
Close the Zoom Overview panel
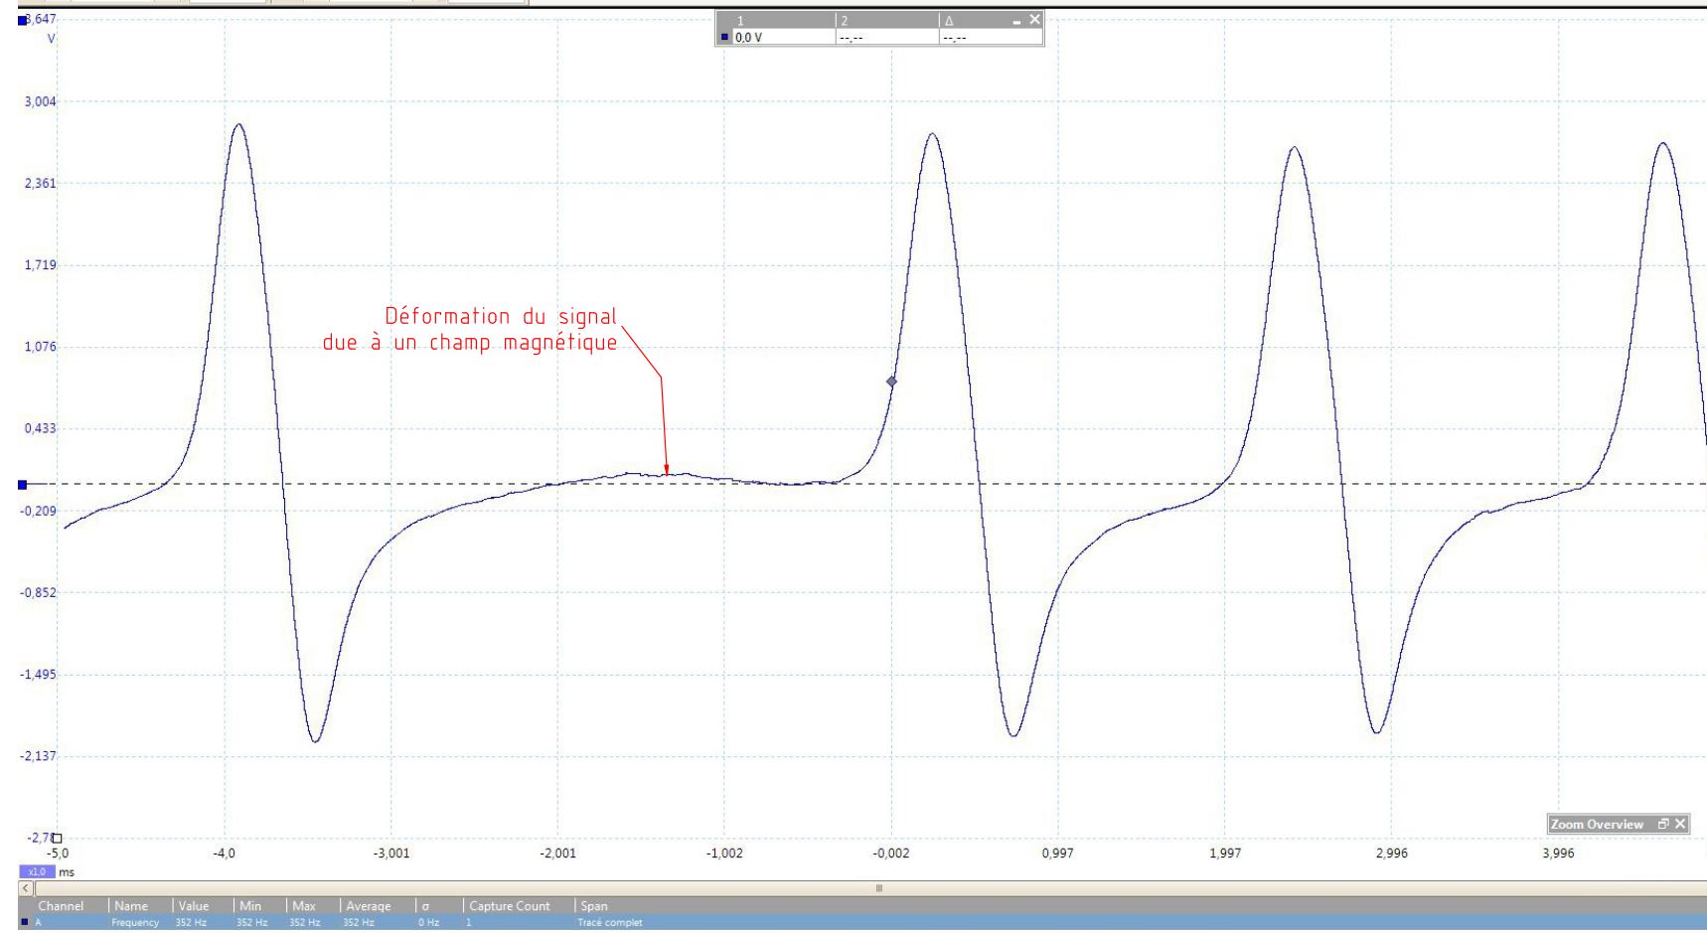tap(1680, 825)
